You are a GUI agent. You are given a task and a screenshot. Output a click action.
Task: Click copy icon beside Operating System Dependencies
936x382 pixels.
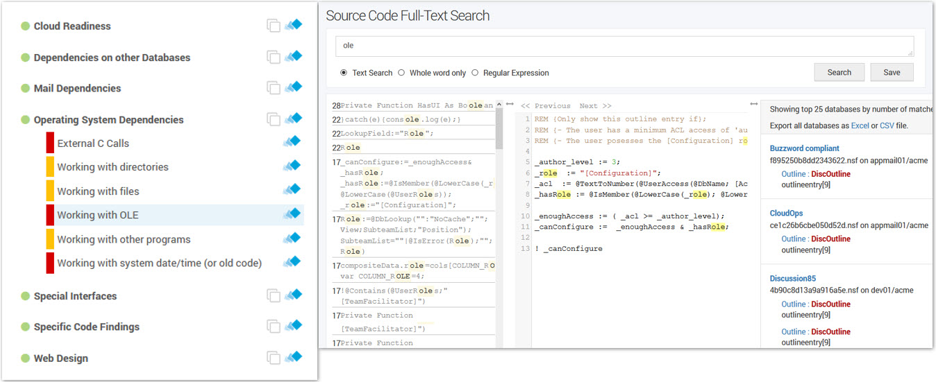click(273, 119)
